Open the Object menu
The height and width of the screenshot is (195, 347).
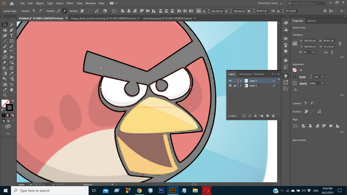40,3
